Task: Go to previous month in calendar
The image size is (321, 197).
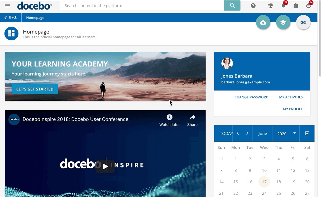Action: pos(238,133)
